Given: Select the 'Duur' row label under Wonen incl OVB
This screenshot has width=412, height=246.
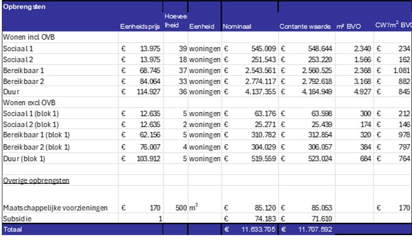Looking at the screenshot, I should point(11,92).
